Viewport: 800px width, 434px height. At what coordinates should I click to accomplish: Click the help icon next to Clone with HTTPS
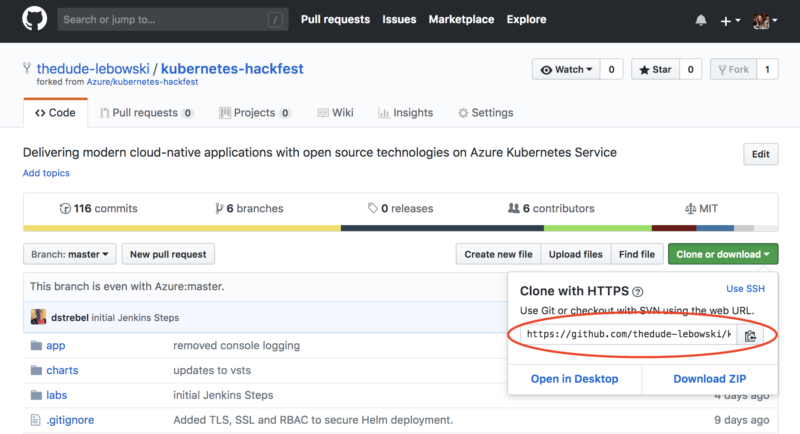click(638, 292)
